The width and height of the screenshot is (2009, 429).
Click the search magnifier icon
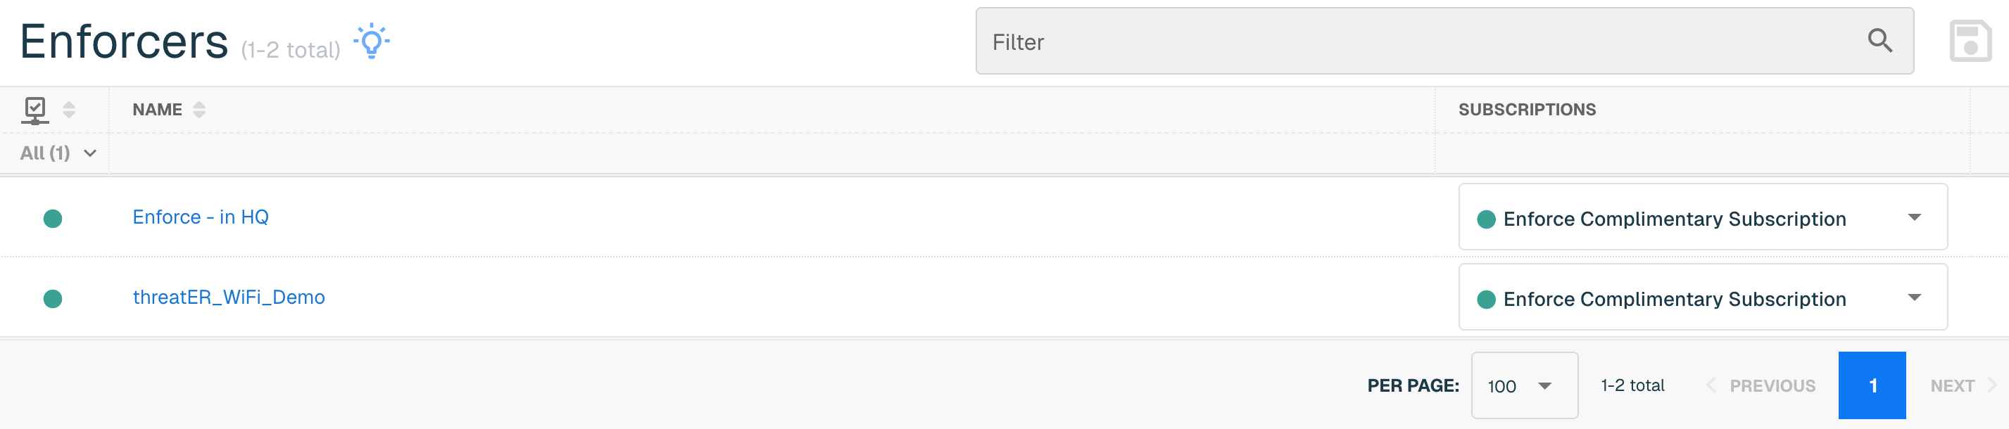[x=1880, y=41]
